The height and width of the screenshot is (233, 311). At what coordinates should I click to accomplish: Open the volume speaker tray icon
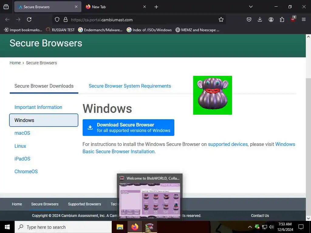pos(271,227)
